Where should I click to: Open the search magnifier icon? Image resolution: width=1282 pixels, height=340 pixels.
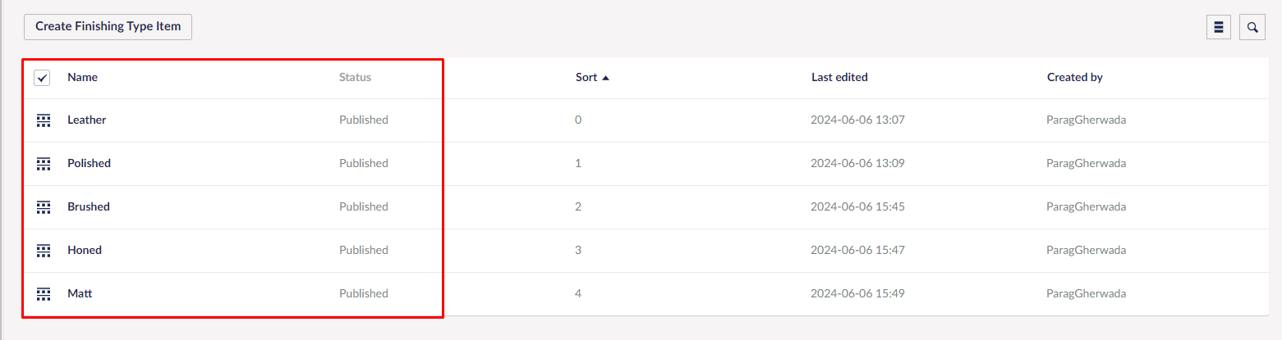tap(1252, 27)
